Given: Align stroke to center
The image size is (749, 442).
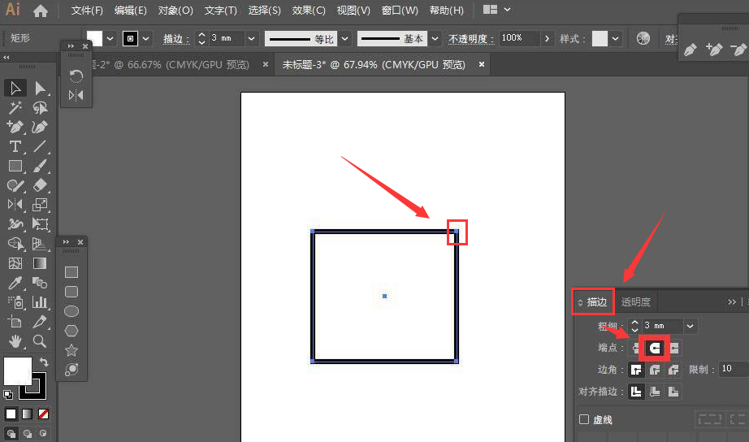Looking at the screenshot, I should click(x=636, y=392).
